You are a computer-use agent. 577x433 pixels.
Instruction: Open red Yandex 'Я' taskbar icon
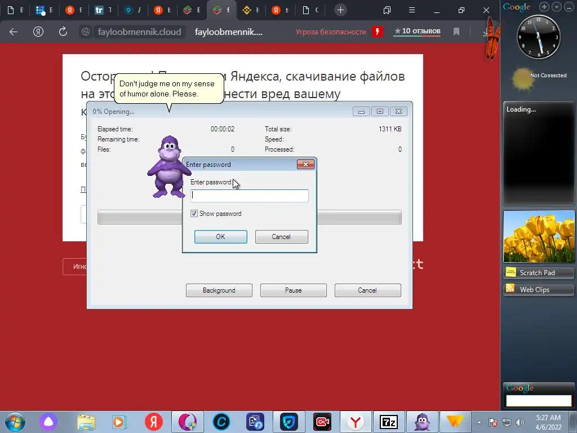tap(154, 422)
